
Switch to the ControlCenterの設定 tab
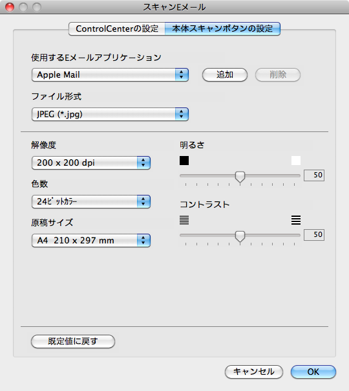coord(117,28)
